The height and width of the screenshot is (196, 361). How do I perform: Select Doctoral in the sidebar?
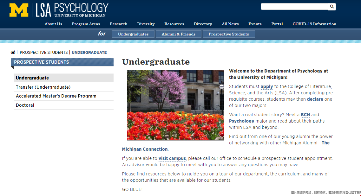(25, 105)
